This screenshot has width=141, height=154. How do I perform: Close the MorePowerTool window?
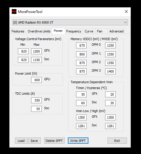[126, 12]
